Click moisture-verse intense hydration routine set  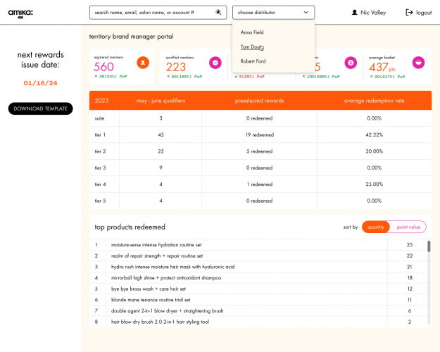click(x=156, y=245)
